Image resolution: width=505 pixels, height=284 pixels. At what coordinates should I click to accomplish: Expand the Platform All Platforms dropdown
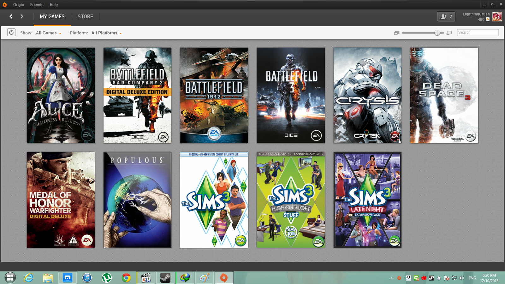tap(107, 33)
